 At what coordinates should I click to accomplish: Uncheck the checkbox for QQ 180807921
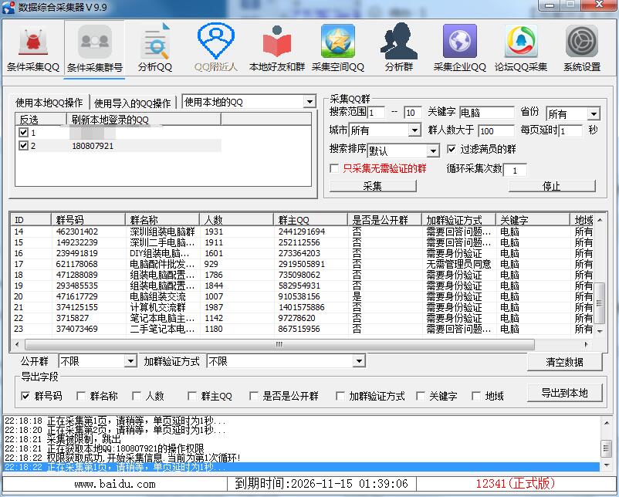coord(24,146)
